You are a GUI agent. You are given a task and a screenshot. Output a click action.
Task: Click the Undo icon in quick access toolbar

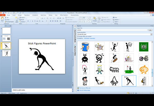coord(6,13)
